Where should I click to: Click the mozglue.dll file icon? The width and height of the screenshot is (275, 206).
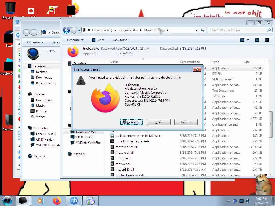(112, 158)
